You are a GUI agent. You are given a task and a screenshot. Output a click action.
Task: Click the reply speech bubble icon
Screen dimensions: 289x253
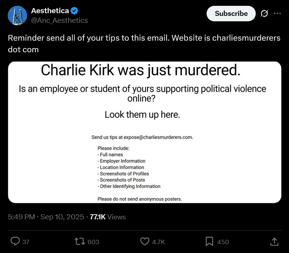point(15,241)
